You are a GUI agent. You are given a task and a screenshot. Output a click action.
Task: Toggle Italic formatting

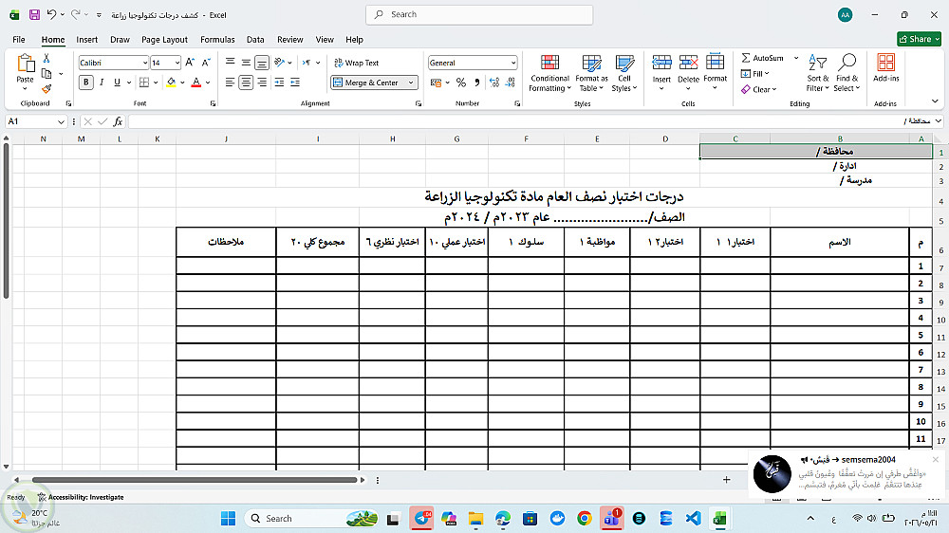pyautogui.click(x=102, y=83)
